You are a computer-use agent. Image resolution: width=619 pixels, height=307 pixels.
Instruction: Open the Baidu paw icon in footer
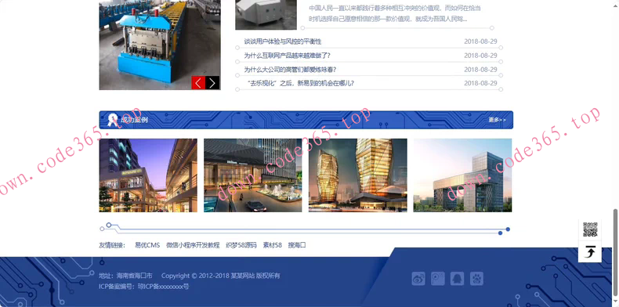pos(476,279)
